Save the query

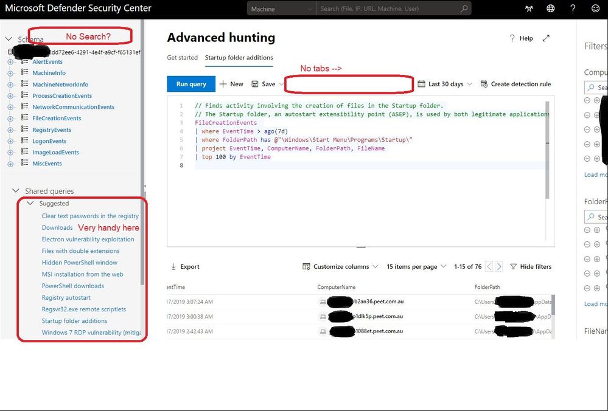click(x=264, y=84)
